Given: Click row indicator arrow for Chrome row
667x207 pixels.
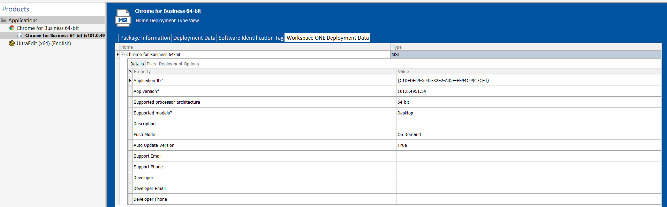Looking at the screenshot, I should click(x=118, y=55).
